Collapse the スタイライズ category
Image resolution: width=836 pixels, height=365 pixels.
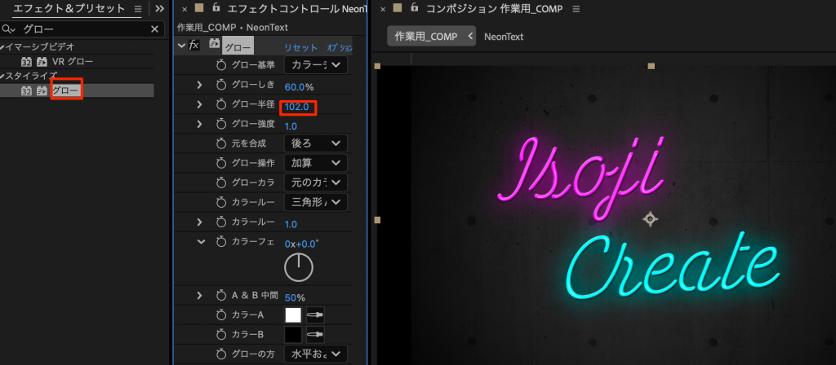(x=3, y=75)
